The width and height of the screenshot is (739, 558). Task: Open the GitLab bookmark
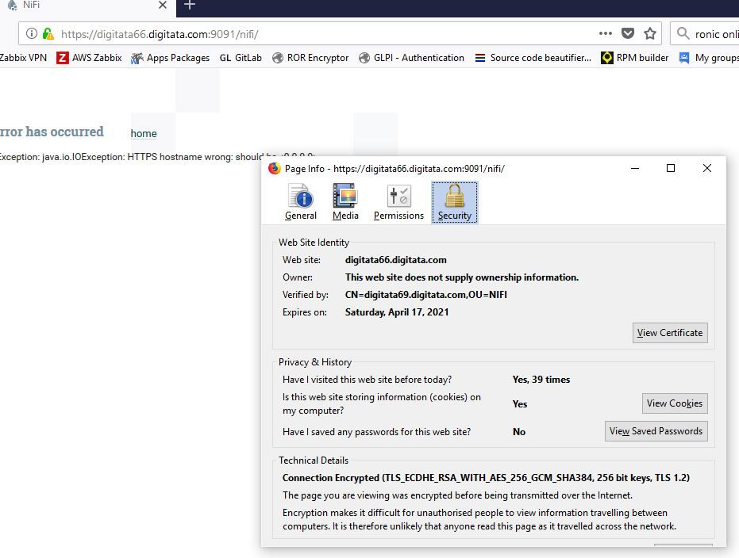[241, 58]
